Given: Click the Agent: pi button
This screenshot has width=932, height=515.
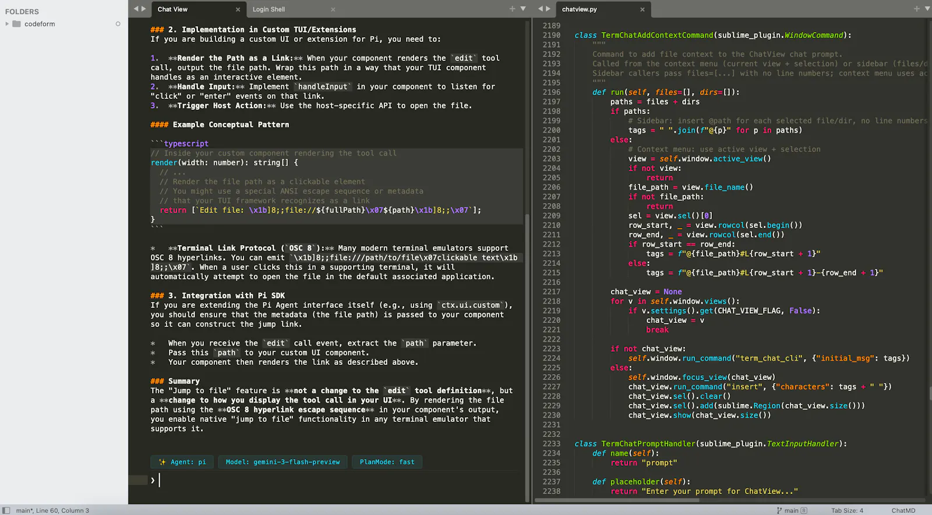Looking at the screenshot, I should pos(182,462).
